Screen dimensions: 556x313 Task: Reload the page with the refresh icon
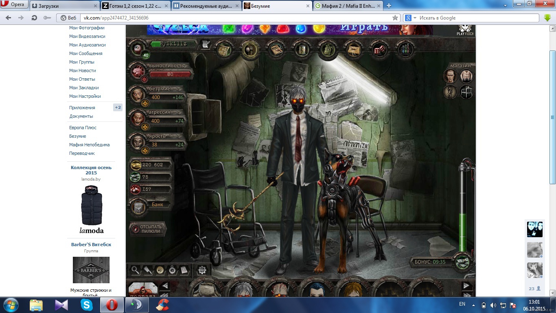pos(34,18)
